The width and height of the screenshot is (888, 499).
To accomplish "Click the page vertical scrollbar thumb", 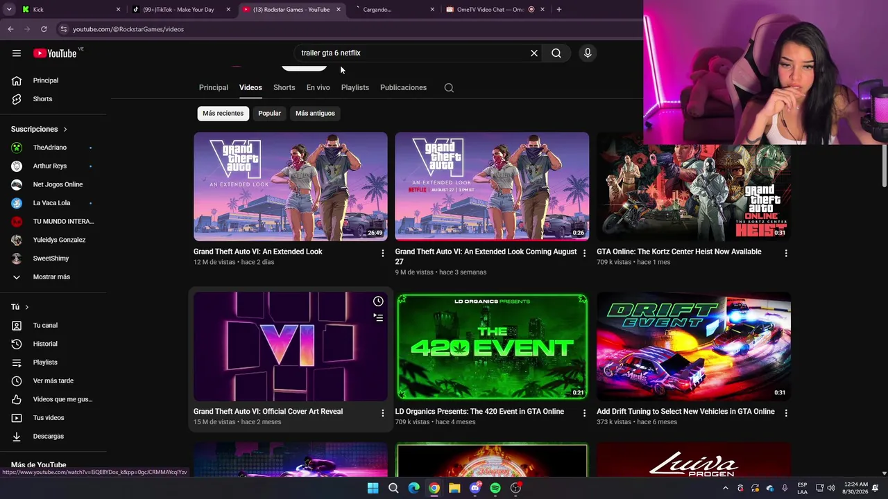I will tap(885, 165).
